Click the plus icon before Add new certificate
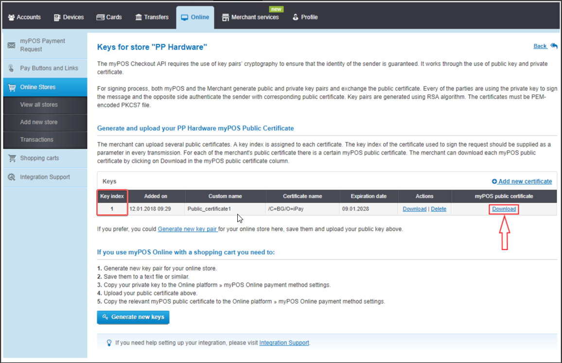 point(494,181)
